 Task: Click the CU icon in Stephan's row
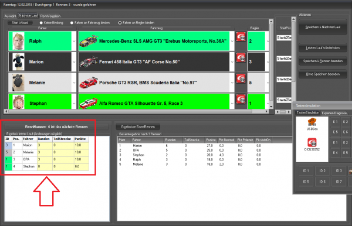pyautogui.click(x=241, y=100)
